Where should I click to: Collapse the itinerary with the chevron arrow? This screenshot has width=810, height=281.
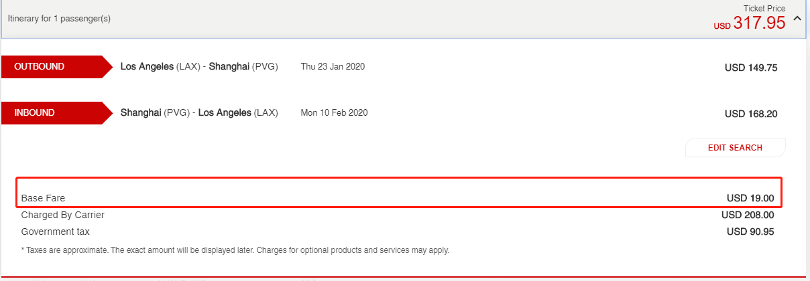797,19
